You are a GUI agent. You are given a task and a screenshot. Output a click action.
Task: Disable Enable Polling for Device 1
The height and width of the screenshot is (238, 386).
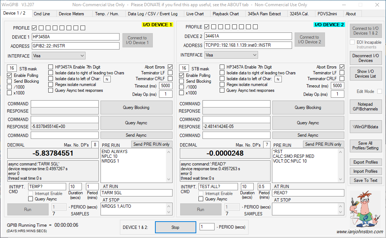click(10, 75)
